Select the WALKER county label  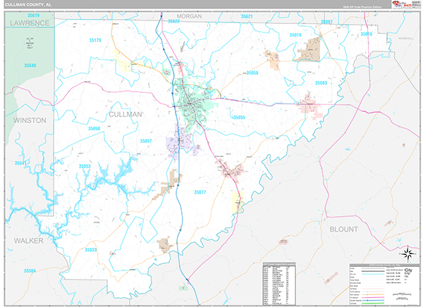29,241
